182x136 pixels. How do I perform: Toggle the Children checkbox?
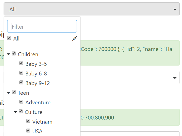[14, 54]
